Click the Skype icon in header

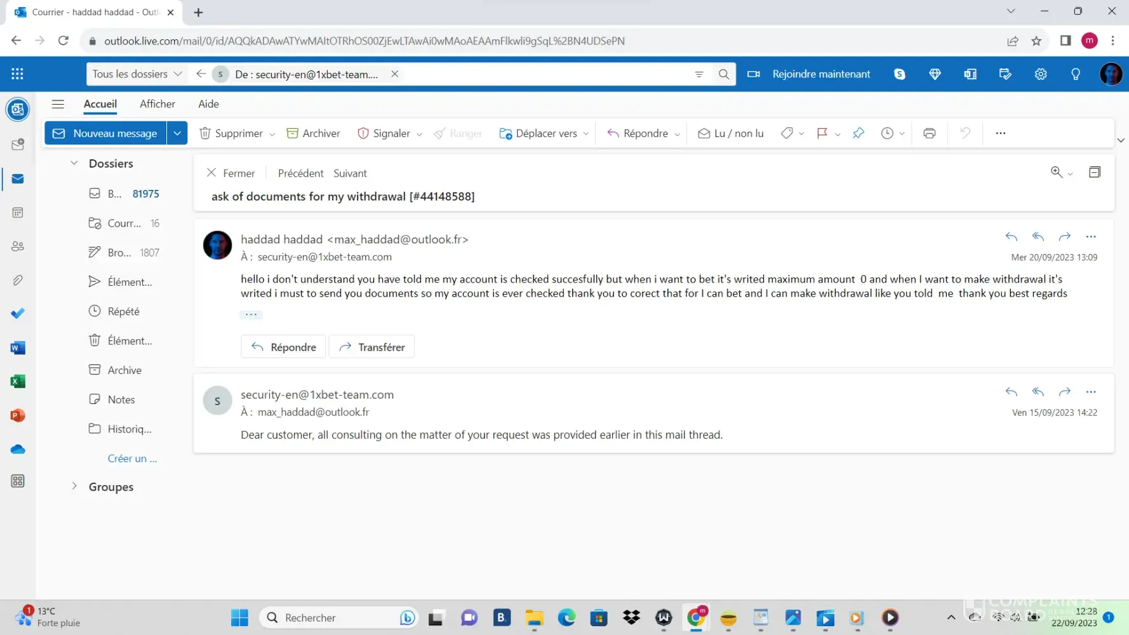coord(899,74)
